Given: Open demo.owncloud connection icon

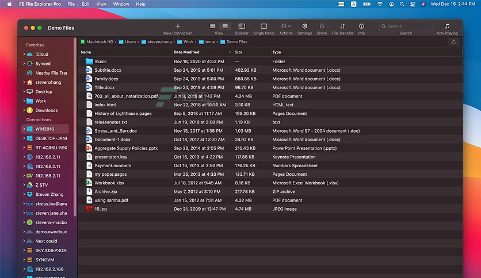Looking at the screenshot, I should pos(30,232).
